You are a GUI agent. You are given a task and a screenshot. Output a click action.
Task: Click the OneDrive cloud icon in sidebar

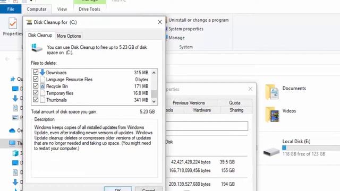[12, 131]
